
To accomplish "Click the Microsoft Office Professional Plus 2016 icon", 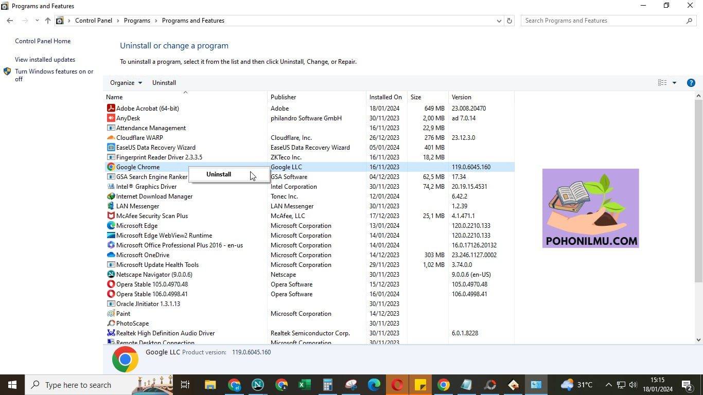I will coord(111,245).
